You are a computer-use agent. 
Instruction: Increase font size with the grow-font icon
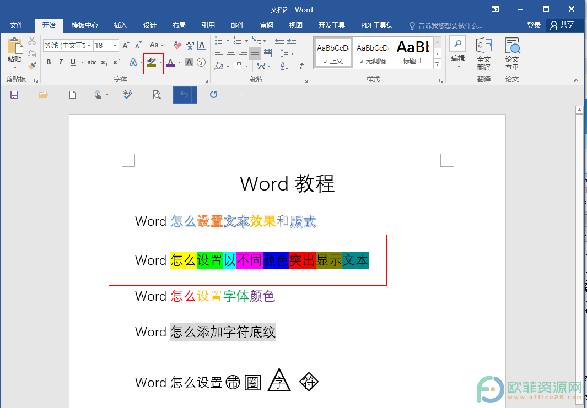(x=126, y=45)
